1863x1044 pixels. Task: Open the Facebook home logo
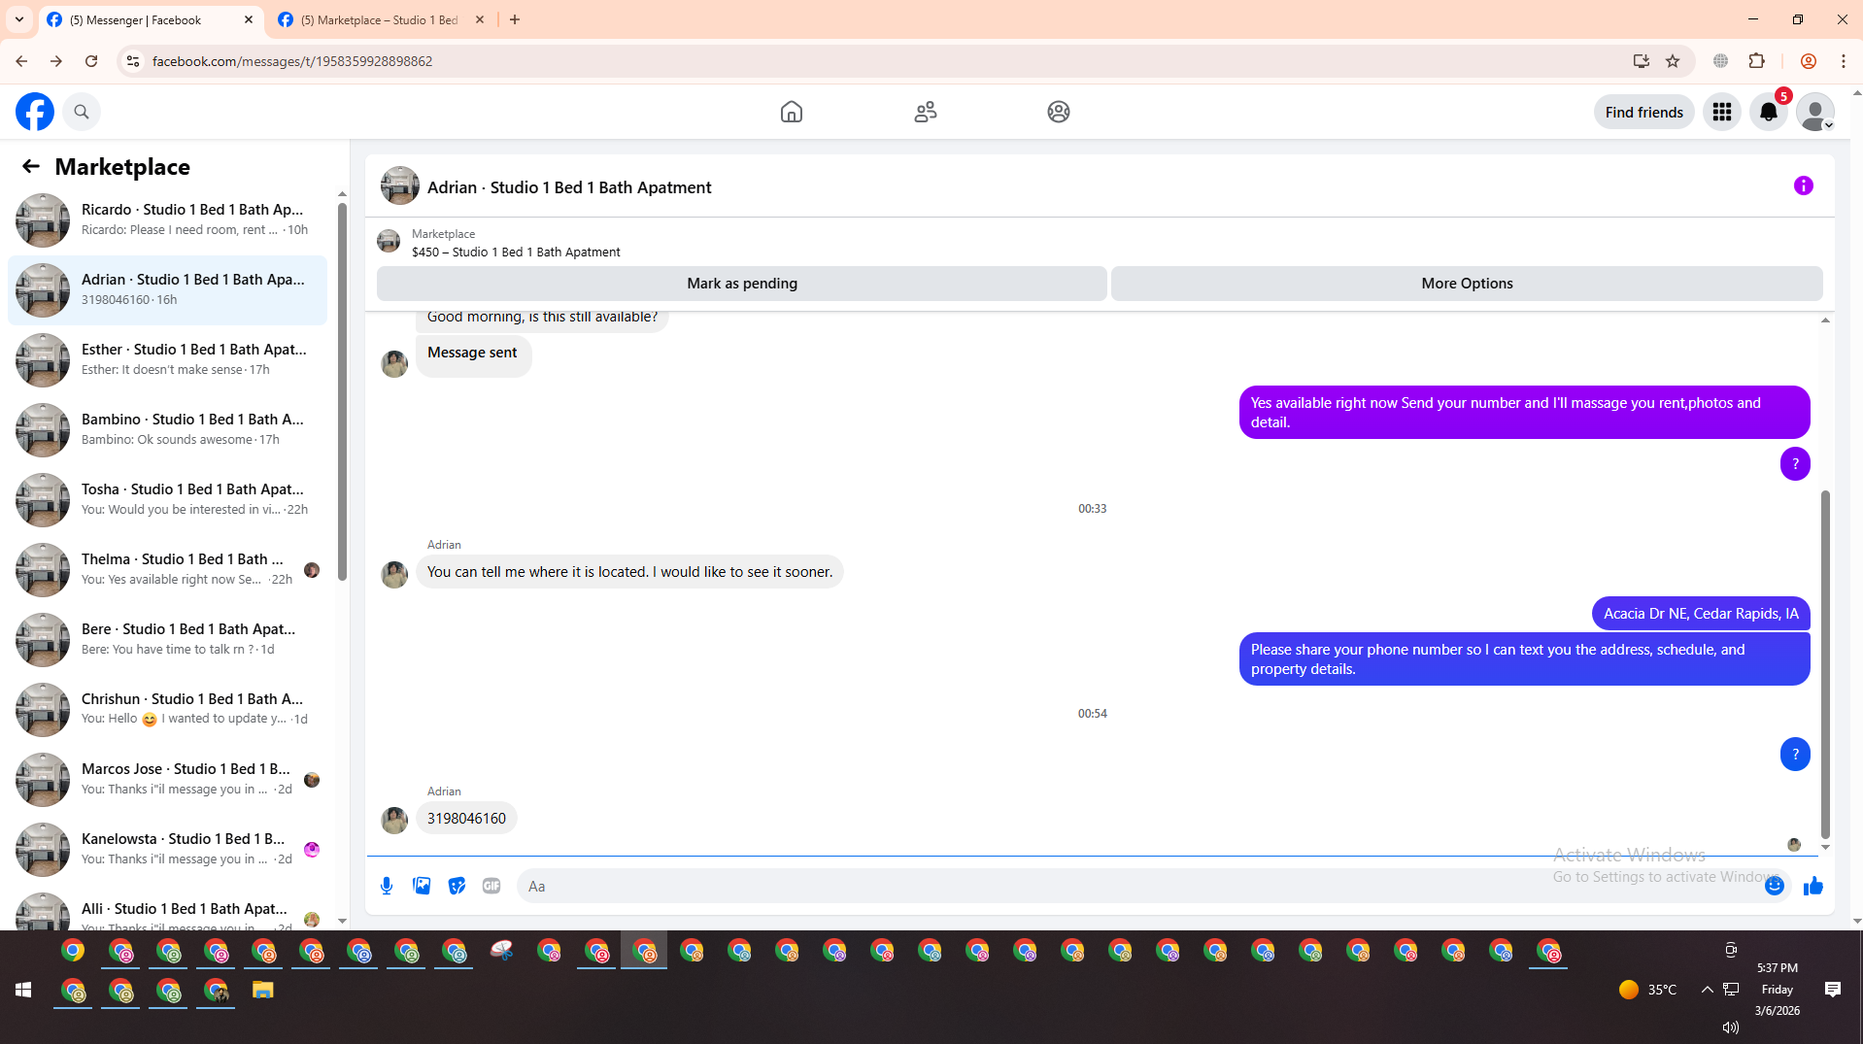coord(35,112)
